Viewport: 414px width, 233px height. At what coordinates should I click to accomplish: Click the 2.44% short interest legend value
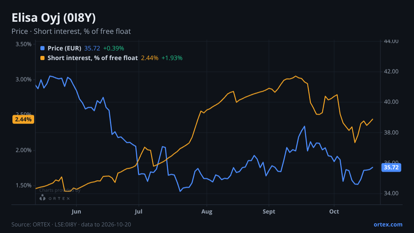150,58
